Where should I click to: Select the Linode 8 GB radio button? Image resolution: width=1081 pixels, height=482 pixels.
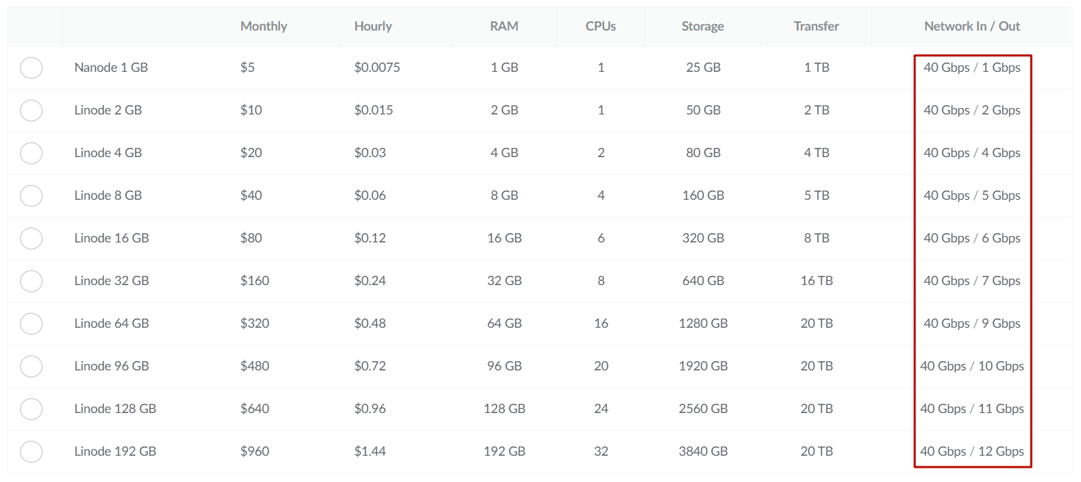coord(31,196)
